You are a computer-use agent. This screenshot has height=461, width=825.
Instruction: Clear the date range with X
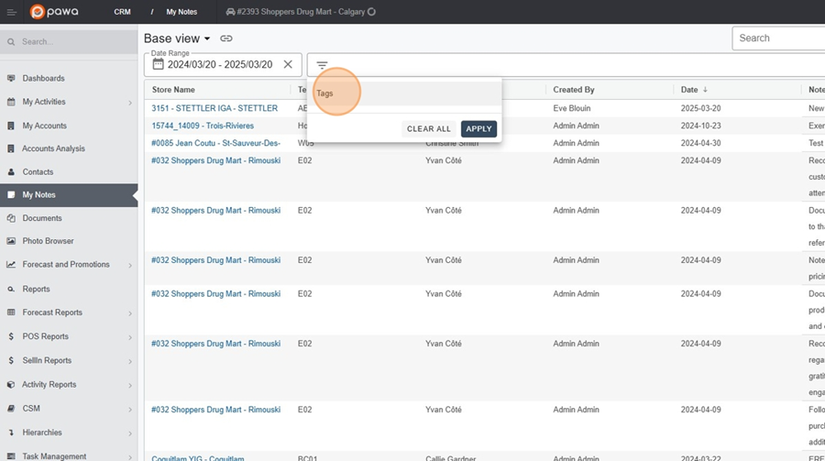[288, 64]
